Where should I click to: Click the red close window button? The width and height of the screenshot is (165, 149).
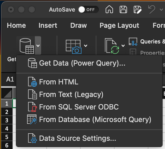click(x=11, y=10)
